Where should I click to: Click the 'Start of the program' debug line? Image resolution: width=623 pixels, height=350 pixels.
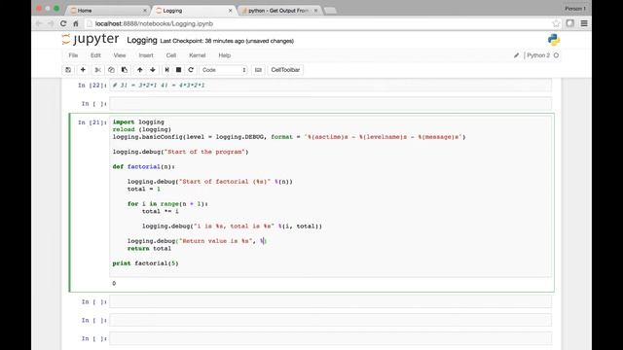click(x=180, y=152)
